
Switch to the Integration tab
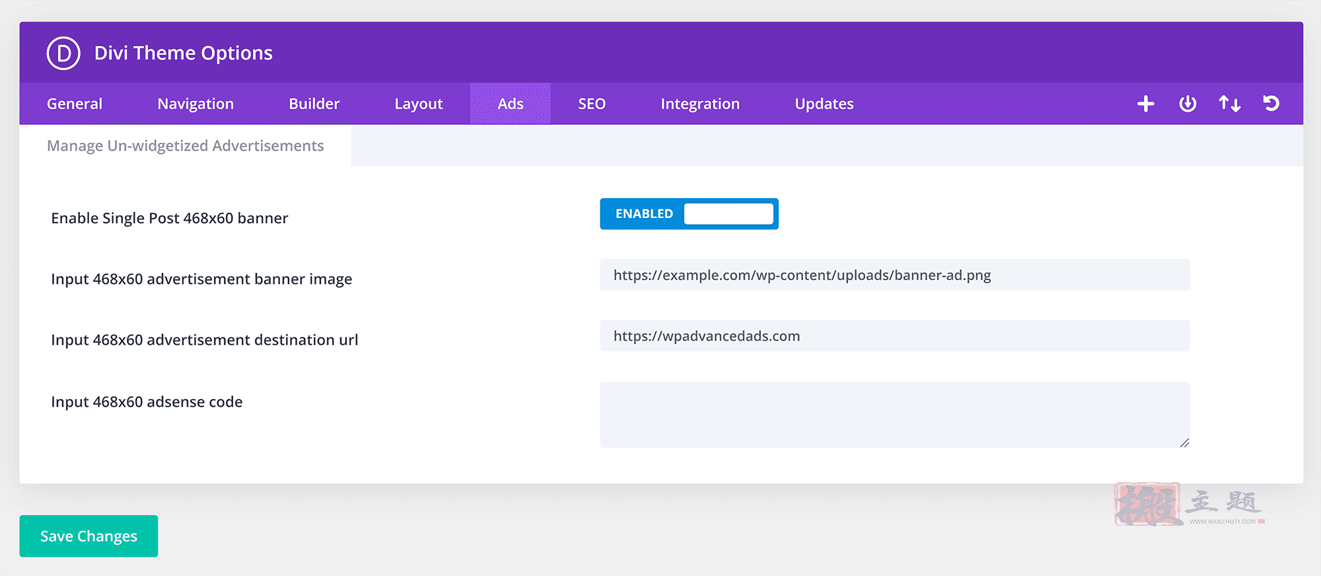700,104
